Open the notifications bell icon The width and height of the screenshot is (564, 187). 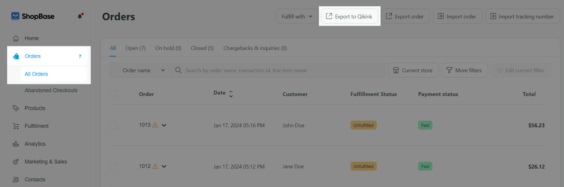coord(80,16)
